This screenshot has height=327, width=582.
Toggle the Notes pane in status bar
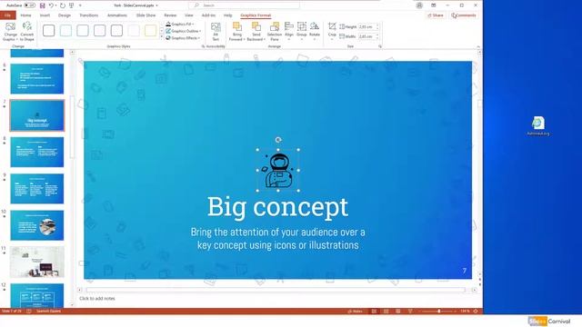point(355,311)
